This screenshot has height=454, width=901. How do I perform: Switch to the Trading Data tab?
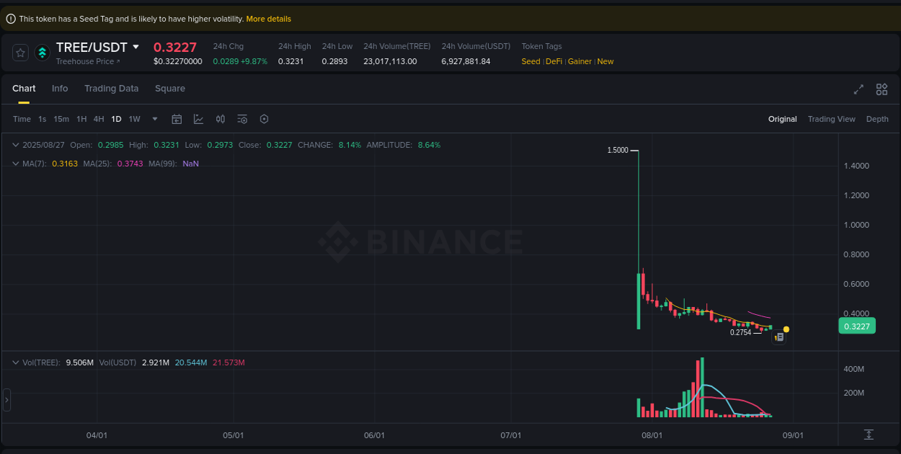pos(111,88)
